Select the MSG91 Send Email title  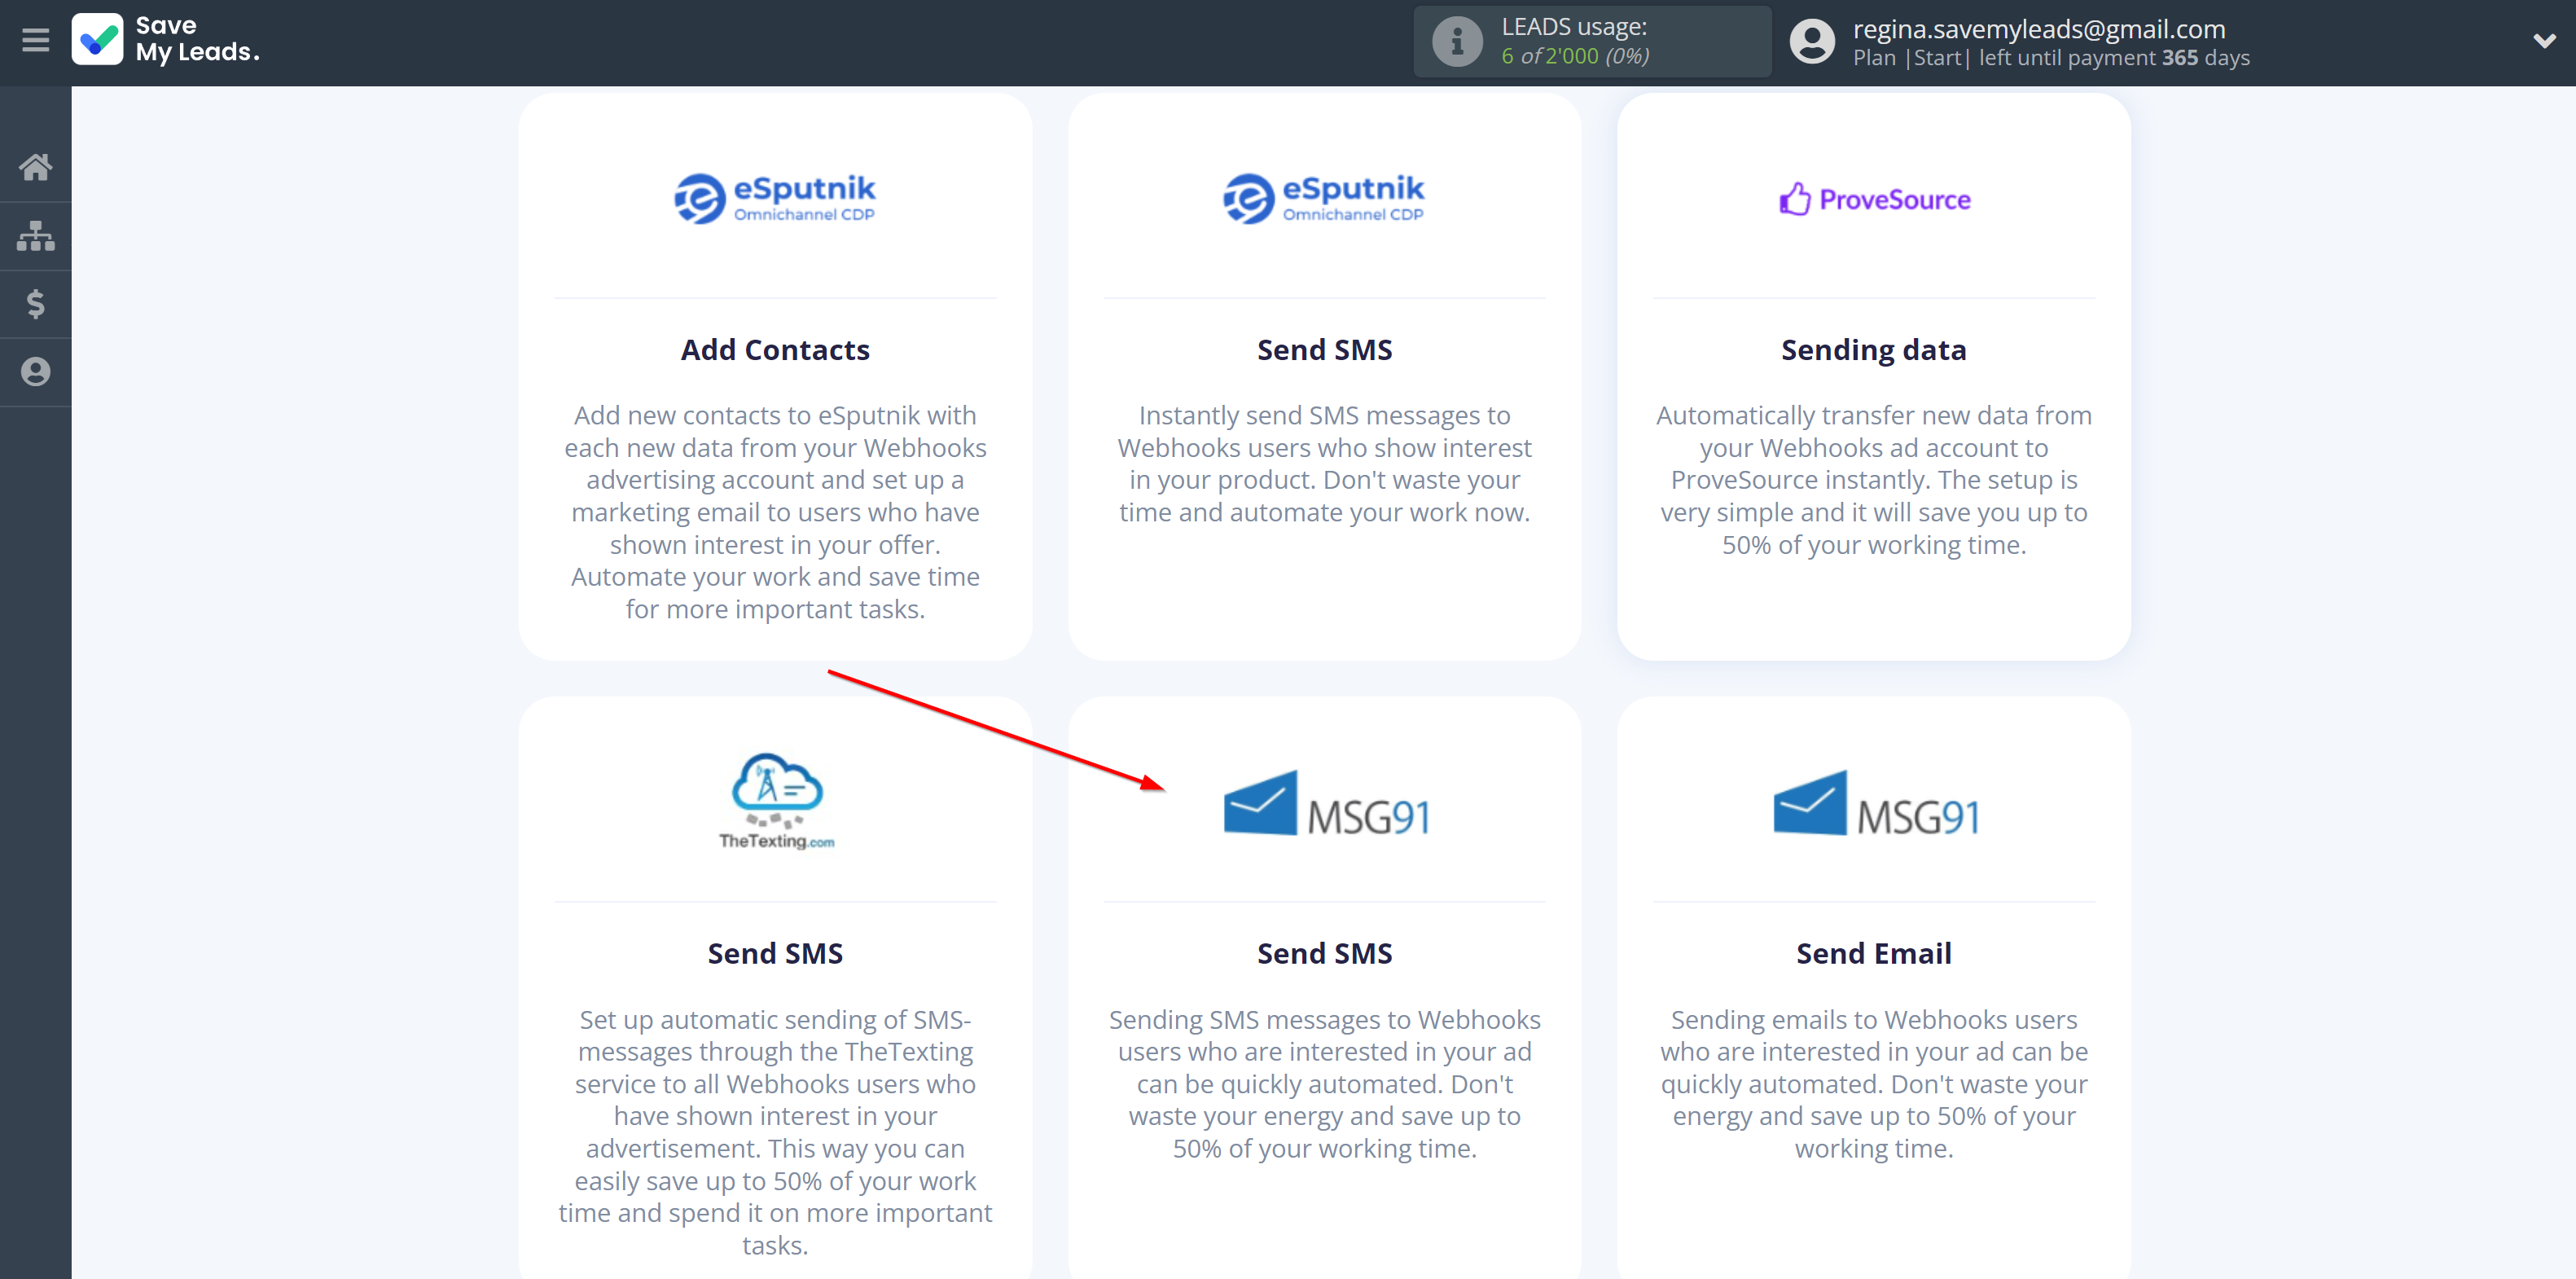[1874, 954]
